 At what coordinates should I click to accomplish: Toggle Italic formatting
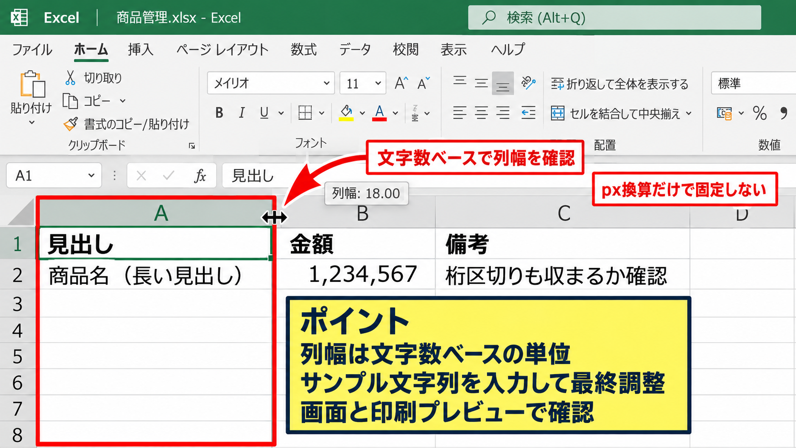point(242,113)
